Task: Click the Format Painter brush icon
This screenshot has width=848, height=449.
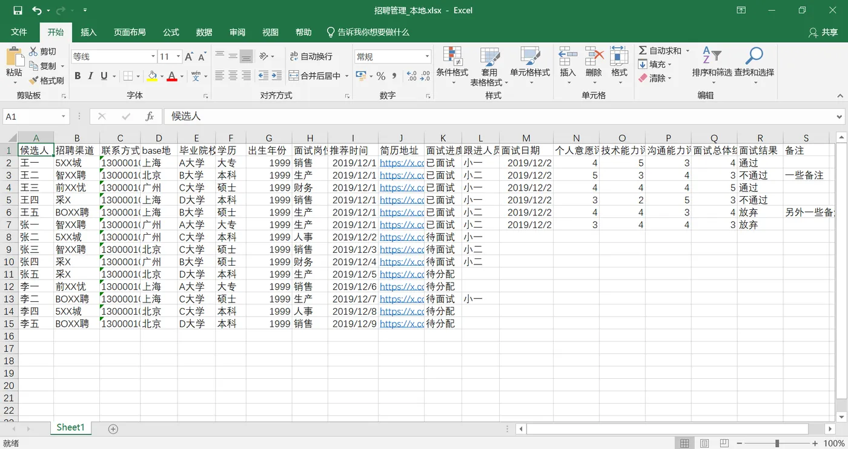Action: [x=34, y=80]
